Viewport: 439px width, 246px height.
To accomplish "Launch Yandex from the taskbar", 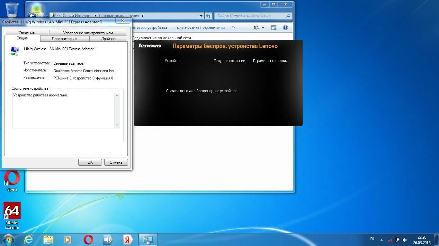I will click(x=128, y=240).
